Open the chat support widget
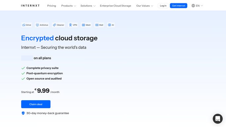Viewport: 226px width, 127px height. [x=218, y=119]
